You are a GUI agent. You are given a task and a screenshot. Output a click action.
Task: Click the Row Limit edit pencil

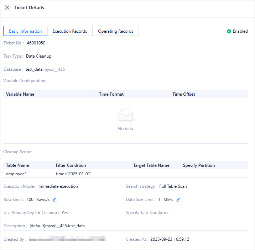pos(54,200)
